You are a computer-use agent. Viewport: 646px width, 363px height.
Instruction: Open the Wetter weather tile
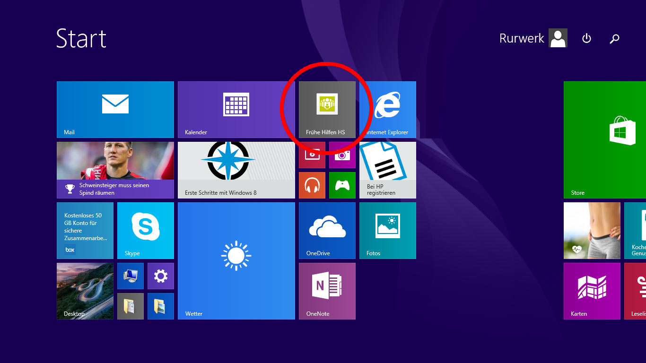[x=236, y=261]
